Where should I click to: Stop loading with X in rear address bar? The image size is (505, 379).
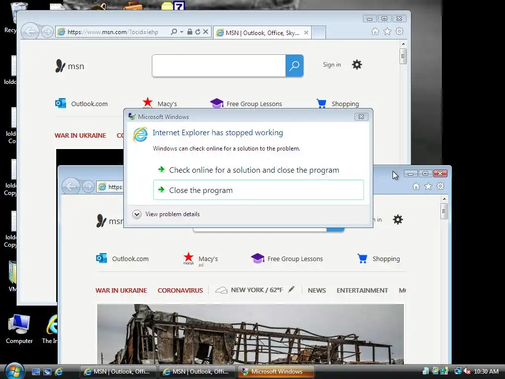pyautogui.click(x=206, y=32)
